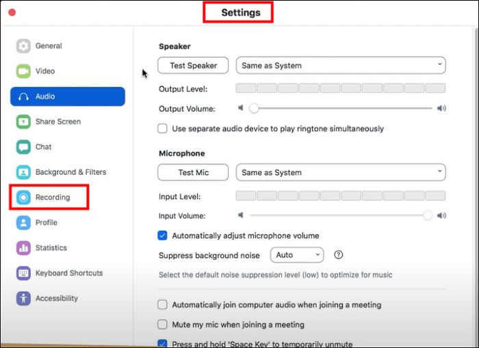Select the Keyboard Shortcuts icon
479x348 pixels.
coord(24,273)
